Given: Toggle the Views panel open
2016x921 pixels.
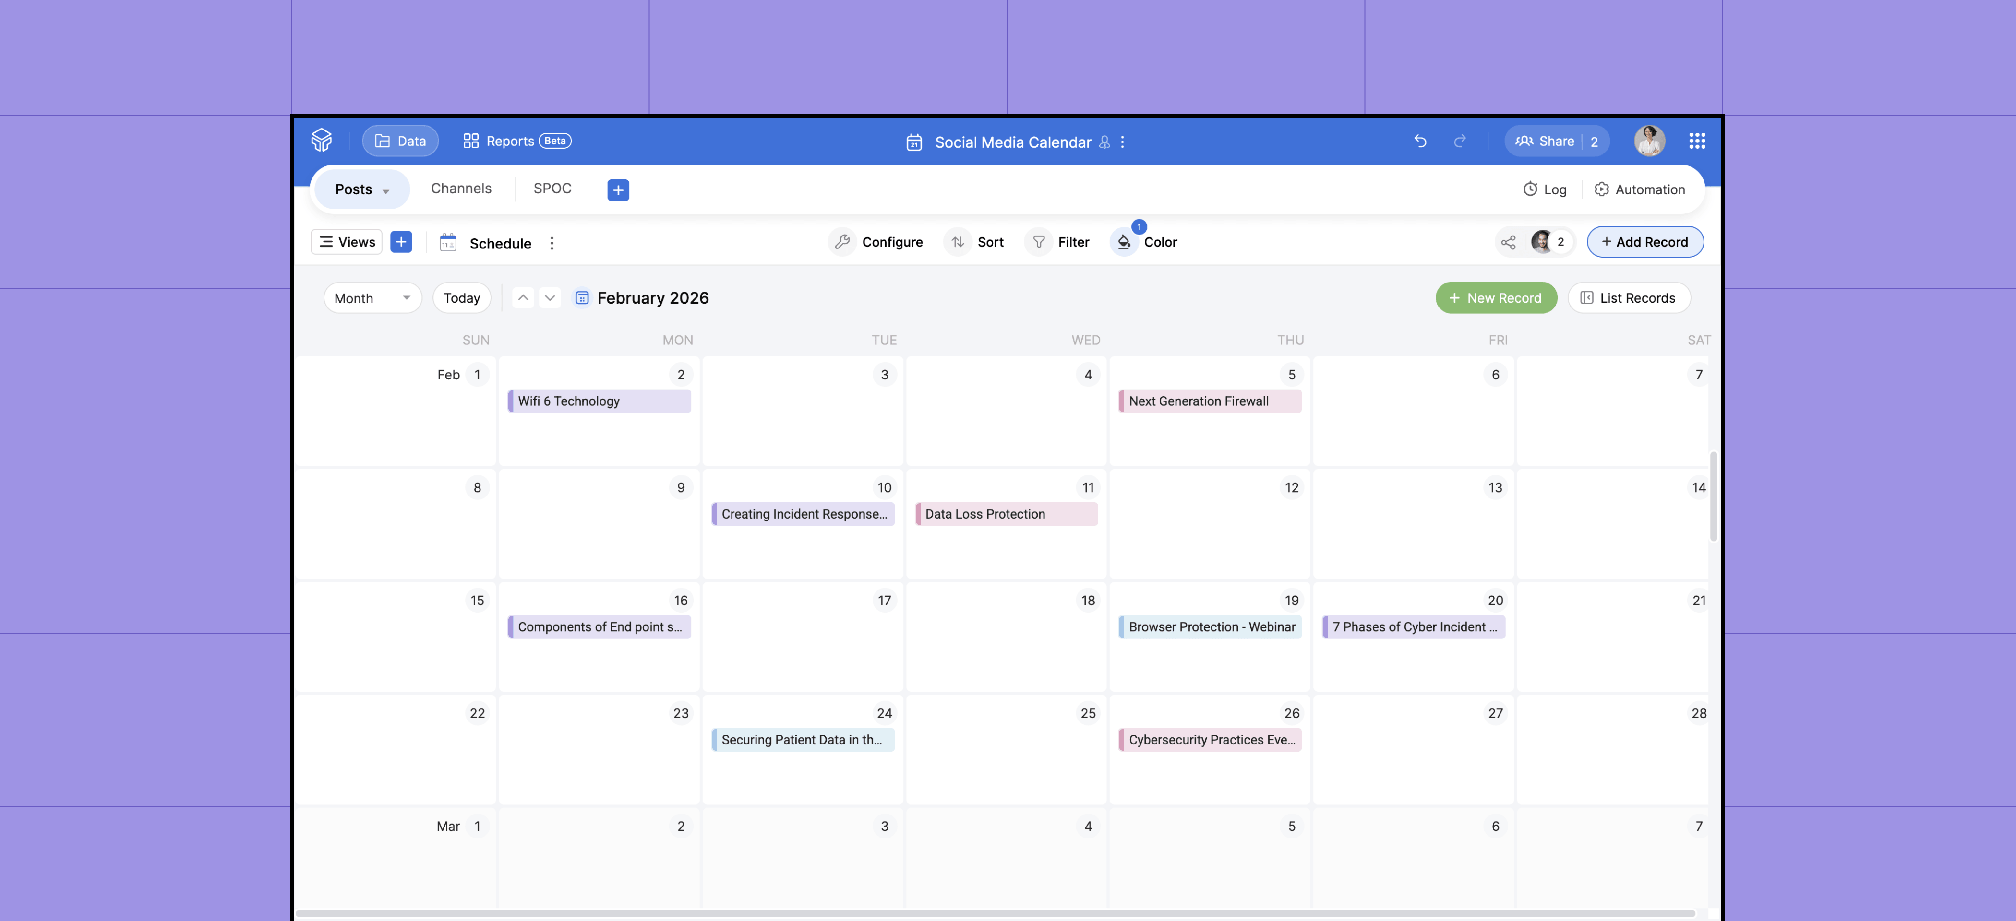Looking at the screenshot, I should [346, 242].
